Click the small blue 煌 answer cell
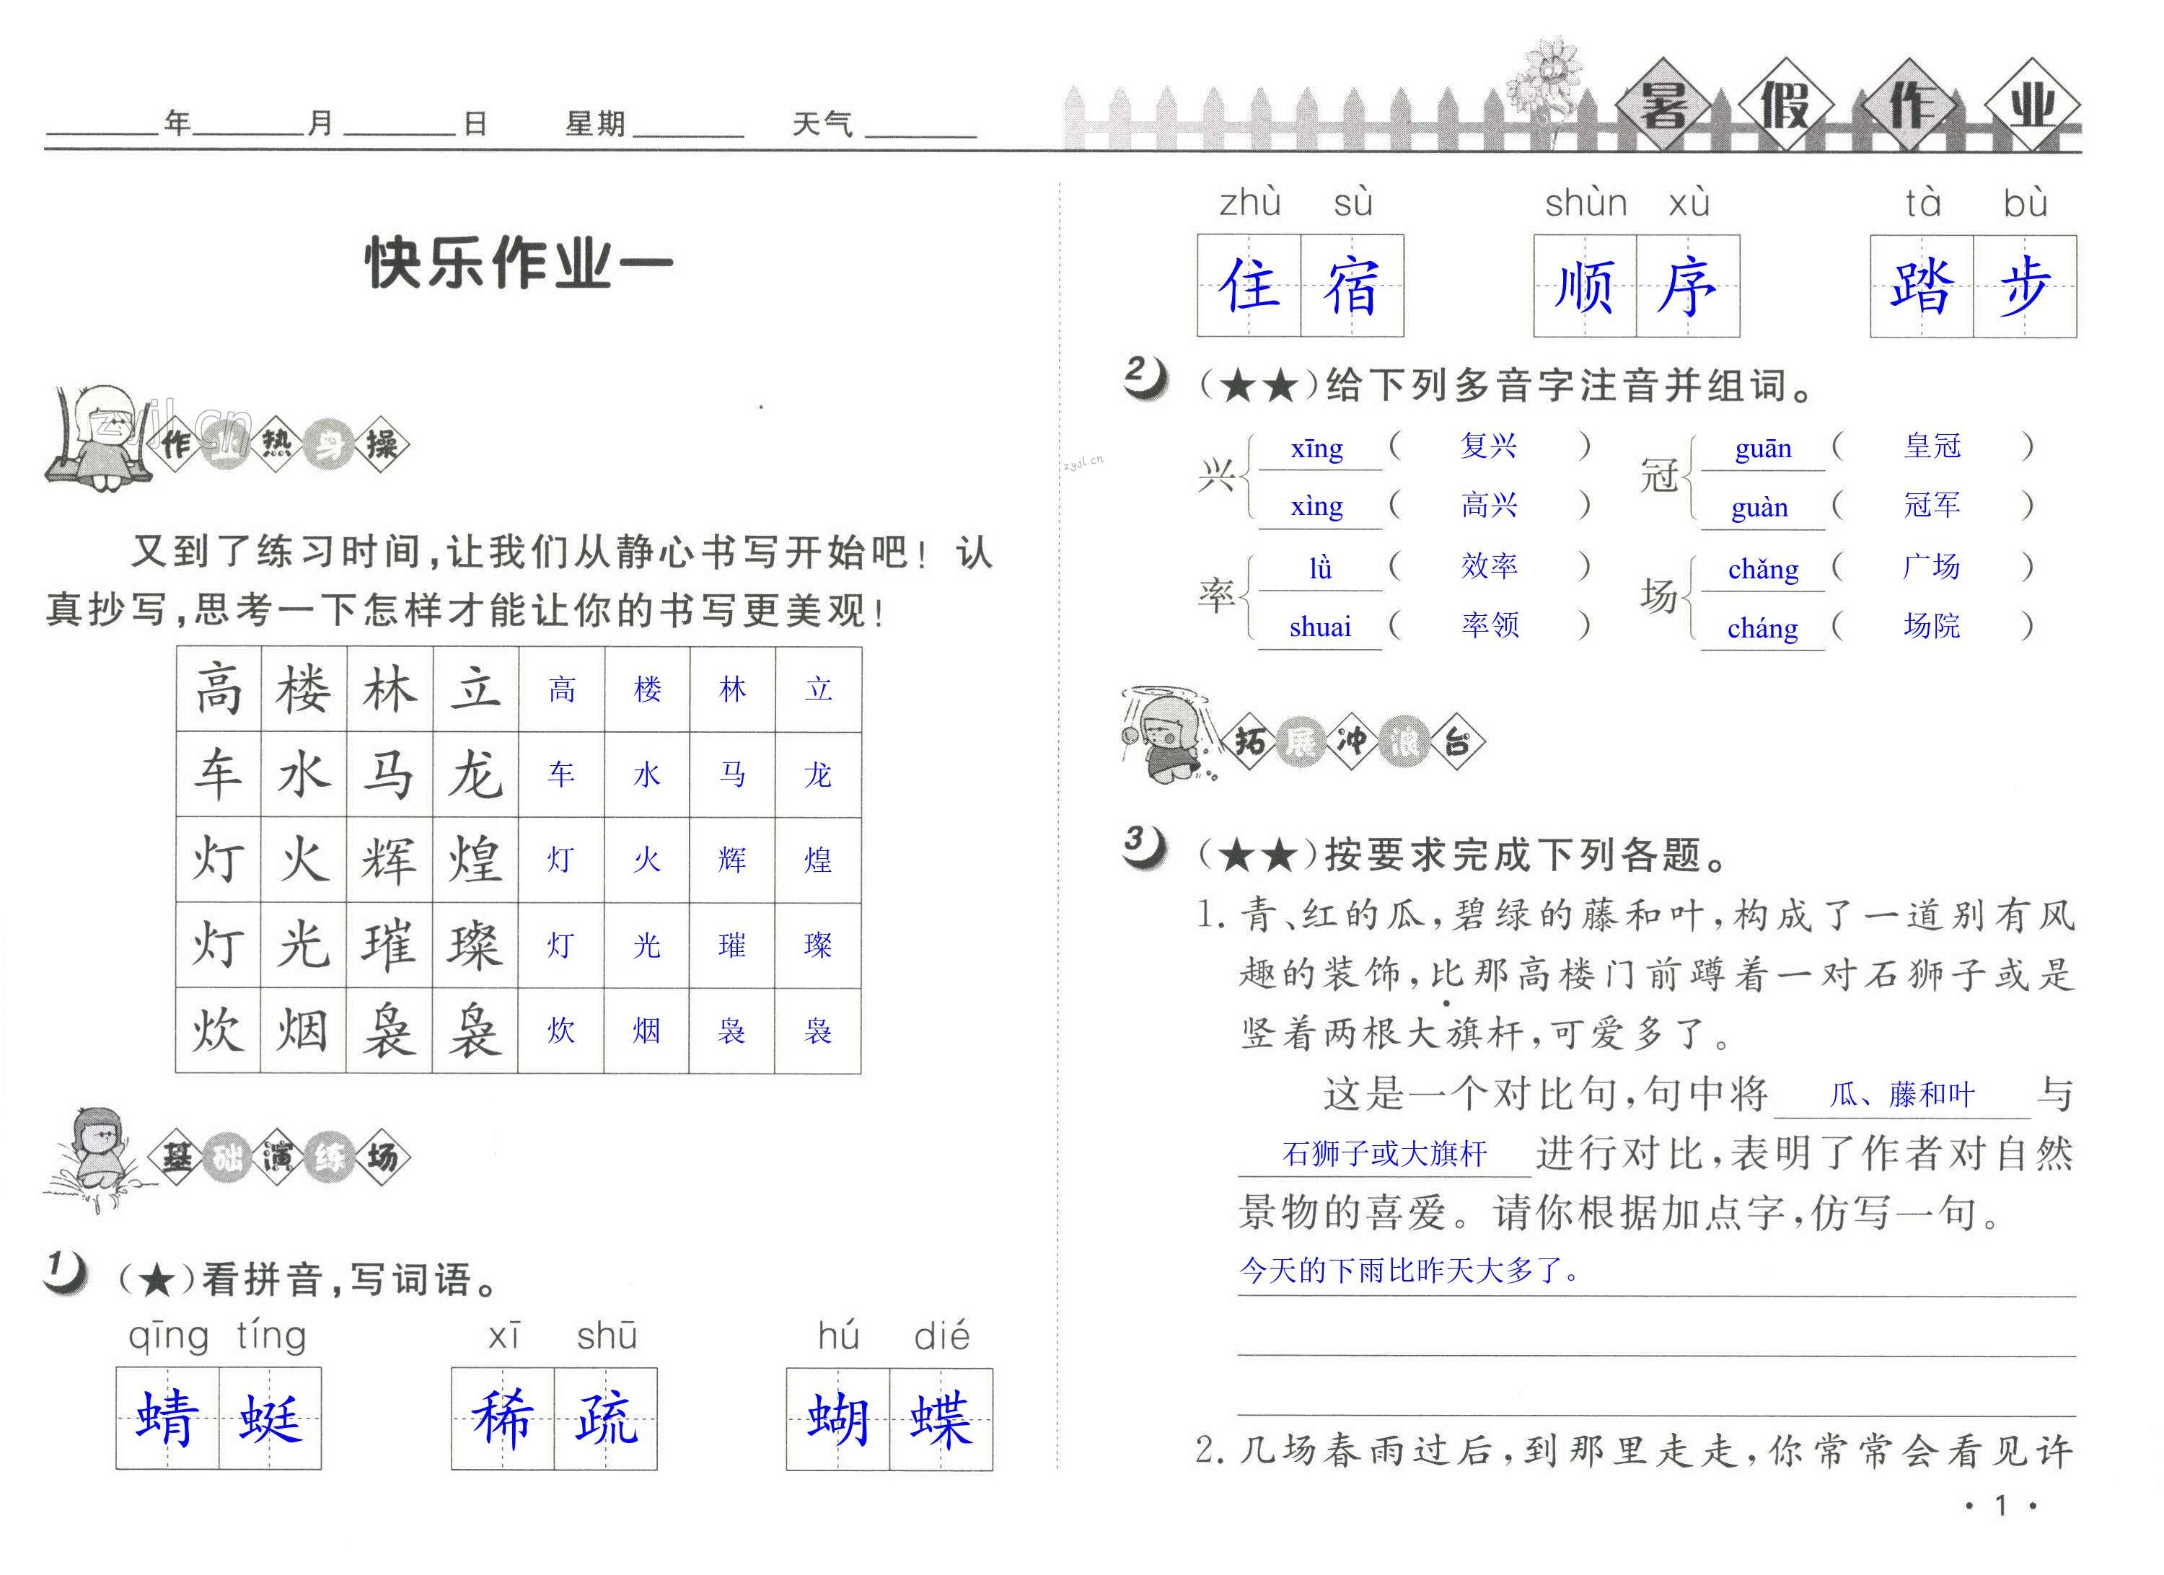The width and height of the screenshot is (2164, 1575). pyautogui.click(x=818, y=860)
